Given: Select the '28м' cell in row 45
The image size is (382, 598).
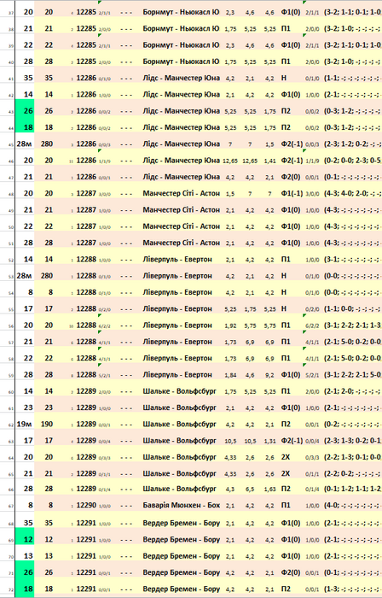Looking at the screenshot, I should (x=25, y=144).
